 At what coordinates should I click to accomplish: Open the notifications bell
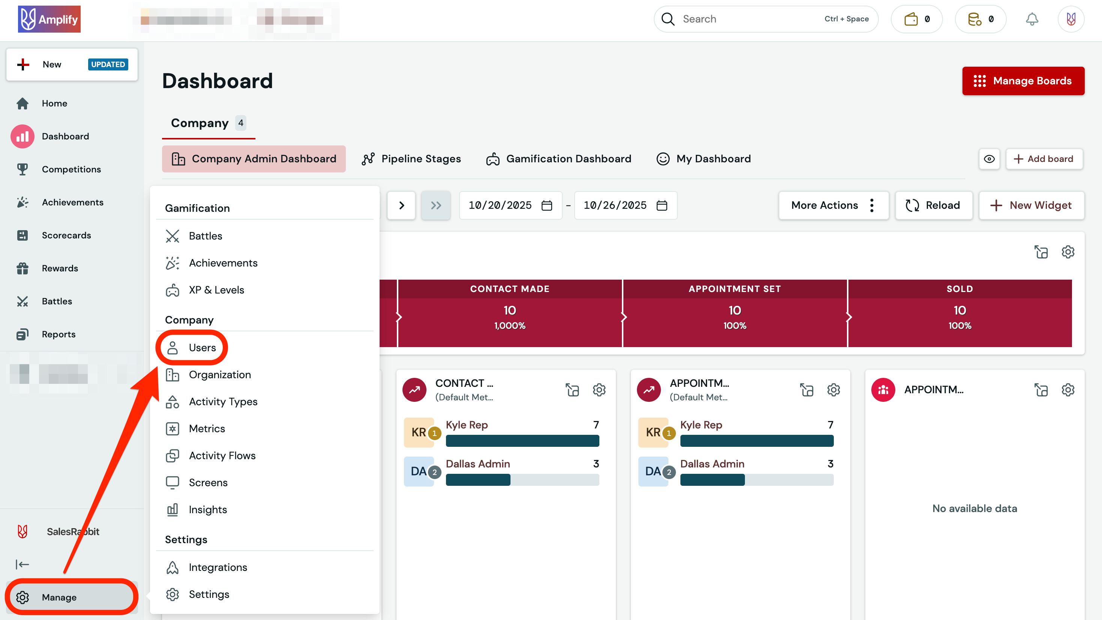coord(1032,19)
